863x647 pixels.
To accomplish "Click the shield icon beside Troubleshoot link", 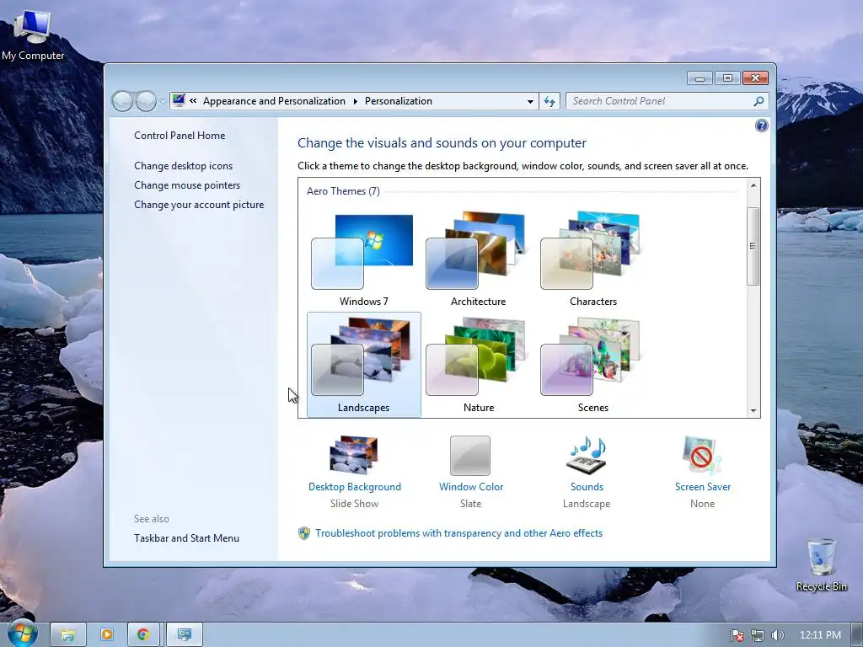I will (x=303, y=533).
